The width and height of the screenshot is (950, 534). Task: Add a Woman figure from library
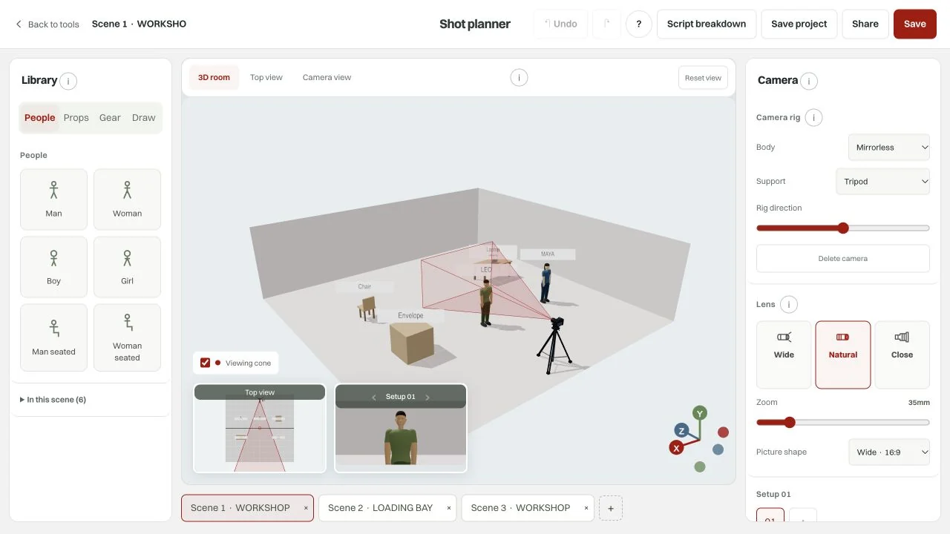pos(127,200)
